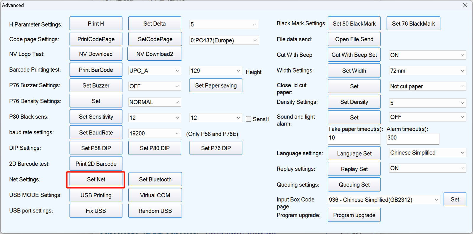473x234 pixels.
Task: Click the Set Paper saving button
Action: coord(216,85)
